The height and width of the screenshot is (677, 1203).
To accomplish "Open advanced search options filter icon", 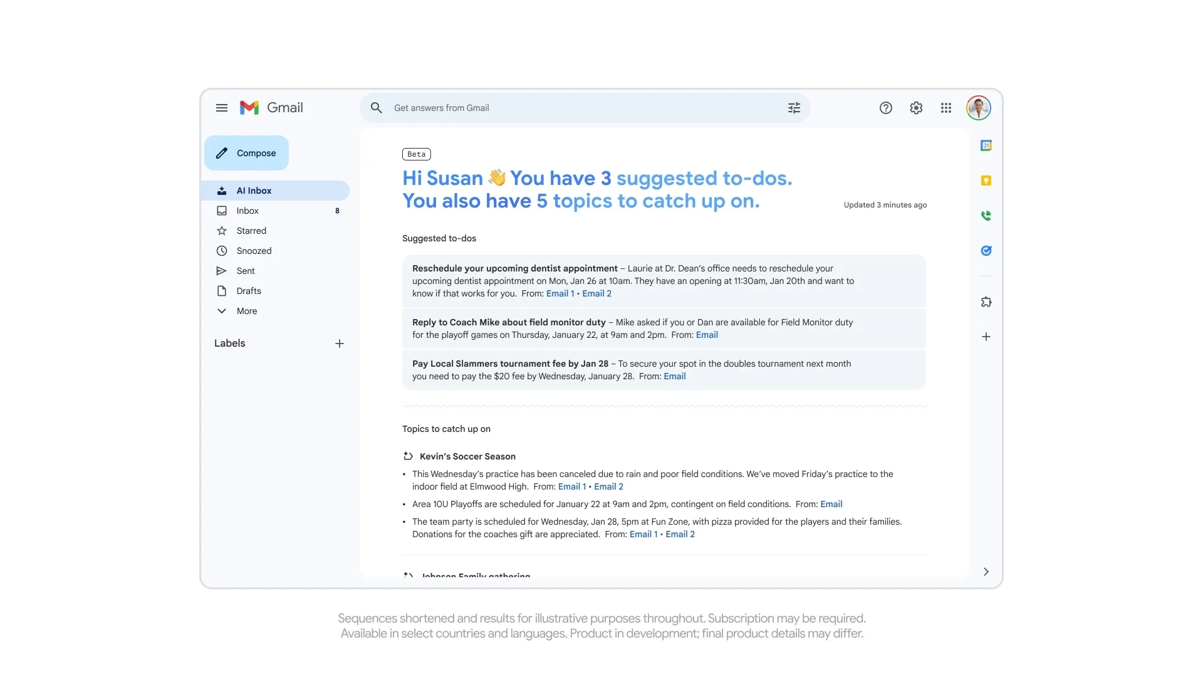I will tap(793, 108).
